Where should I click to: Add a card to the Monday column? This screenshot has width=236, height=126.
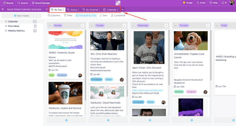coord(67,120)
